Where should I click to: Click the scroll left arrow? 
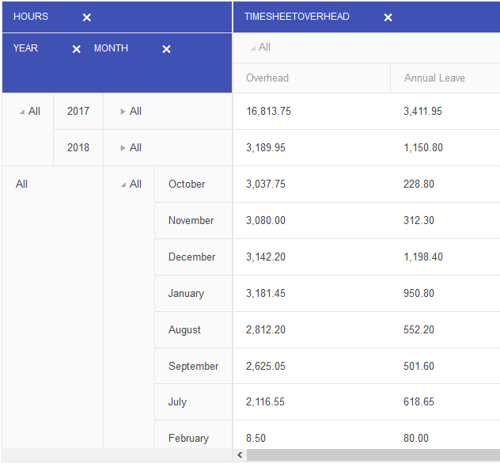click(x=241, y=455)
